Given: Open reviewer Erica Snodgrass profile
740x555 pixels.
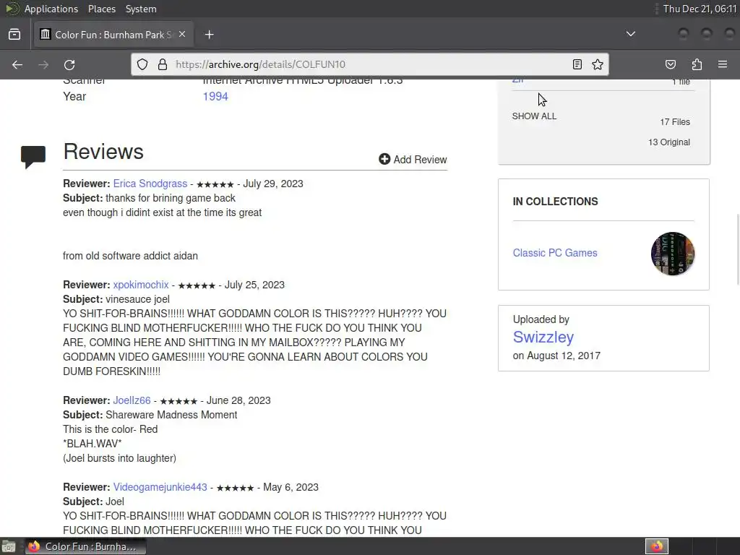Looking at the screenshot, I should click(x=150, y=184).
